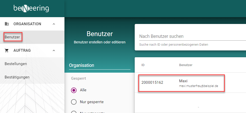The image size is (246, 113).
Task: Click the ID column header
Action: 143,65
